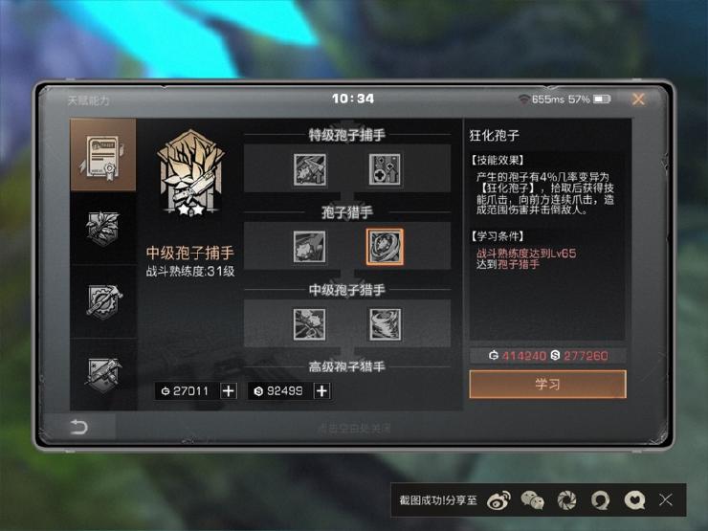Select the certificate talent tab in sidebar
Image resolution: width=708 pixels, height=531 pixels.
[103, 155]
